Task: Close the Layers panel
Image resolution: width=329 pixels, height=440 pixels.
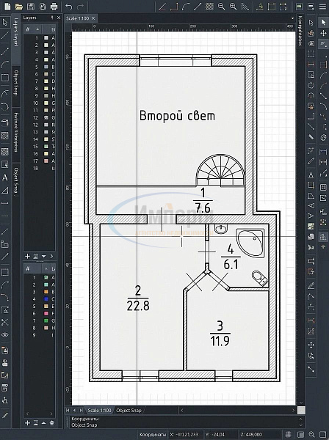Action: tap(59, 18)
